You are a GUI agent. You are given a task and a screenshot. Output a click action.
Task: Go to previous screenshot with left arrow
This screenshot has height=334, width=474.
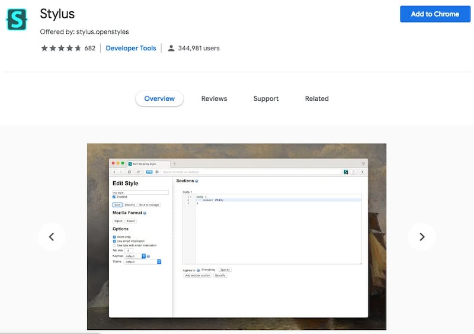pos(52,237)
